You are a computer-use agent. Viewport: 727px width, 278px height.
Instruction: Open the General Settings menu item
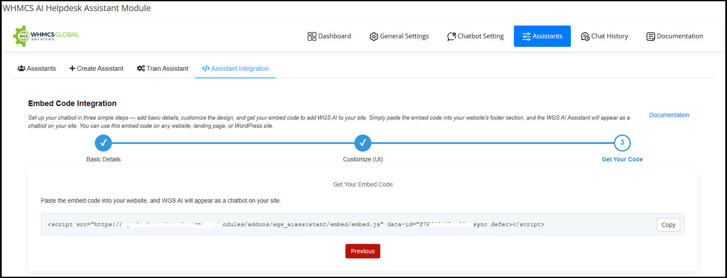tap(404, 36)
